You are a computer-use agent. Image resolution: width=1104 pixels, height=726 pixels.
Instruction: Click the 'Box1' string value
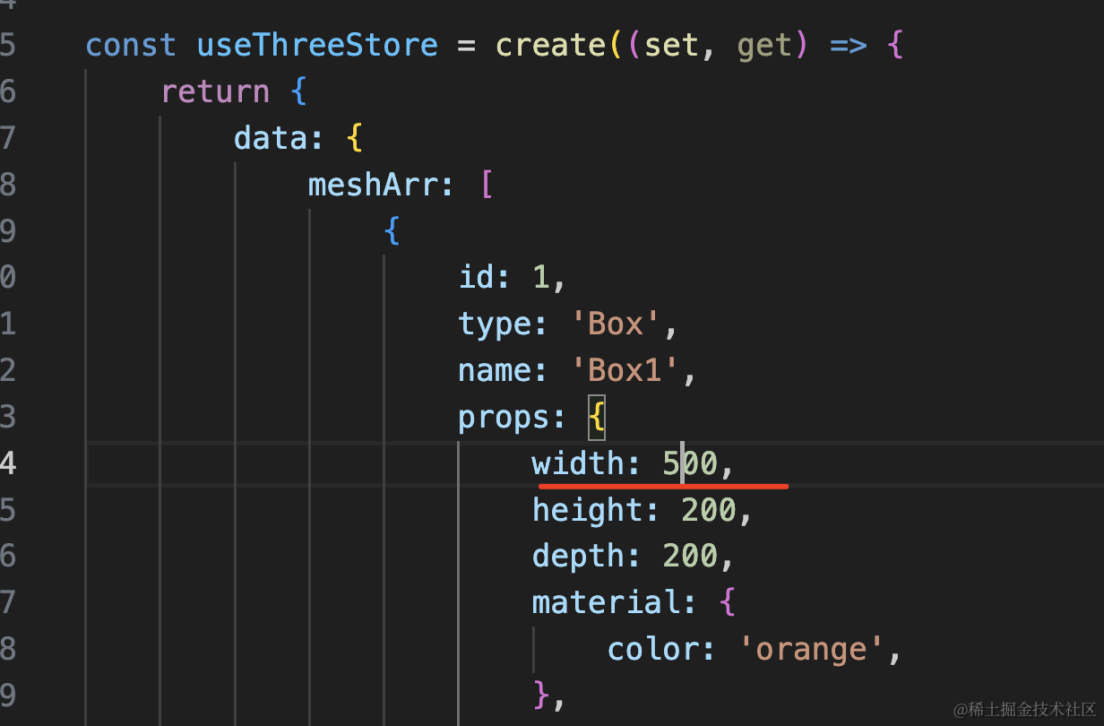point(625,370)
